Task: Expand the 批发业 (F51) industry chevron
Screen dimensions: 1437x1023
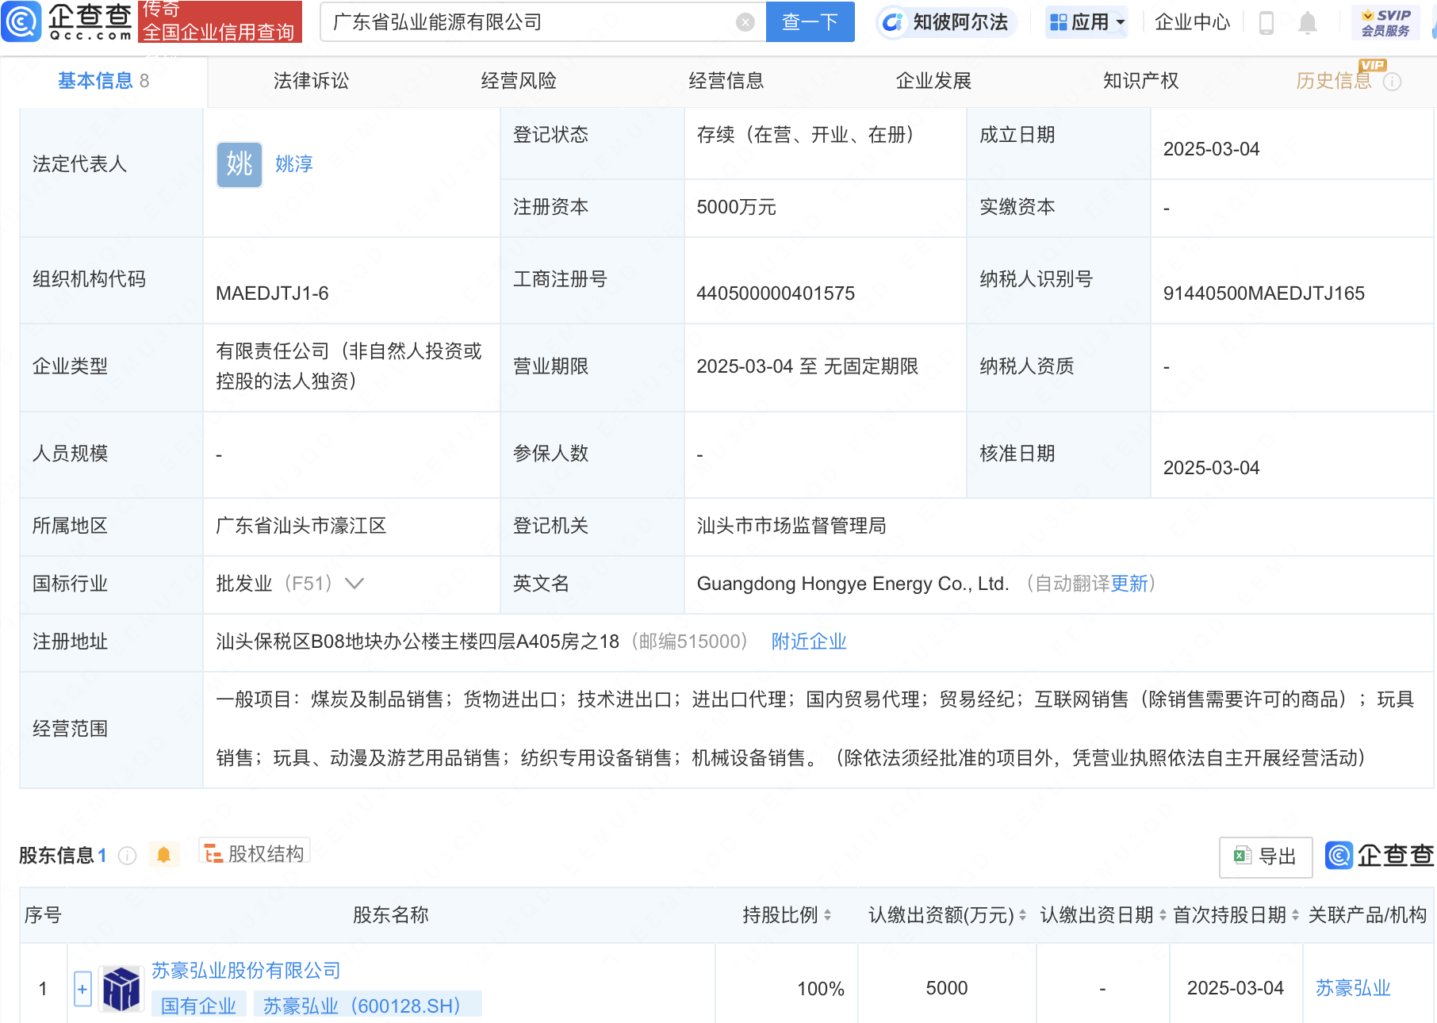Action: (354, 584)
